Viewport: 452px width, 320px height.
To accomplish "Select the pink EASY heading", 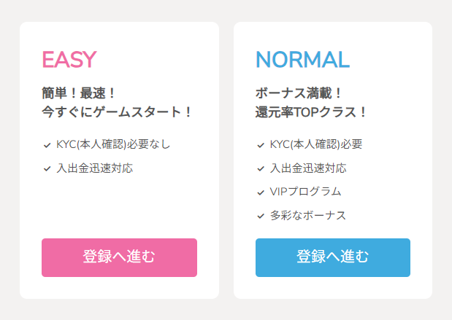I will pos(69,60).
